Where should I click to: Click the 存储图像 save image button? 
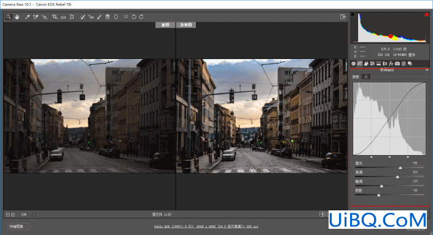coord(19,226)
